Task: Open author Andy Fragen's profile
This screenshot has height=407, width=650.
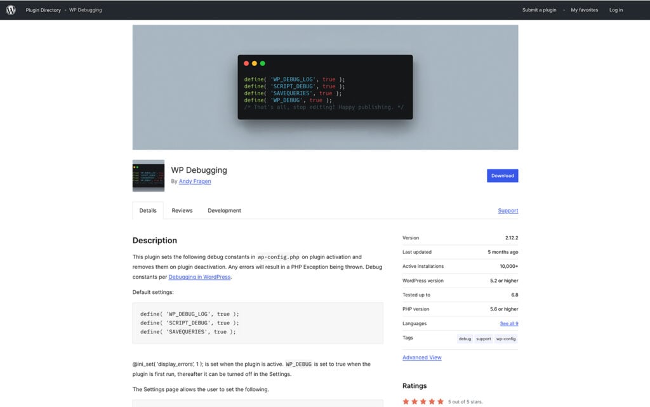Action: [195, 181]
